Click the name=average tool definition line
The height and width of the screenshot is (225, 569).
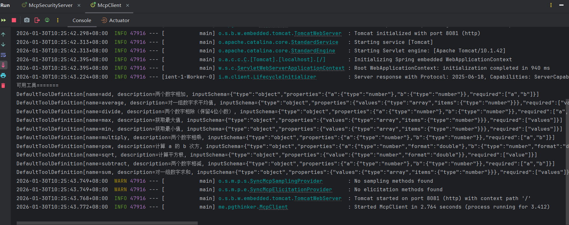click(292, 103)
